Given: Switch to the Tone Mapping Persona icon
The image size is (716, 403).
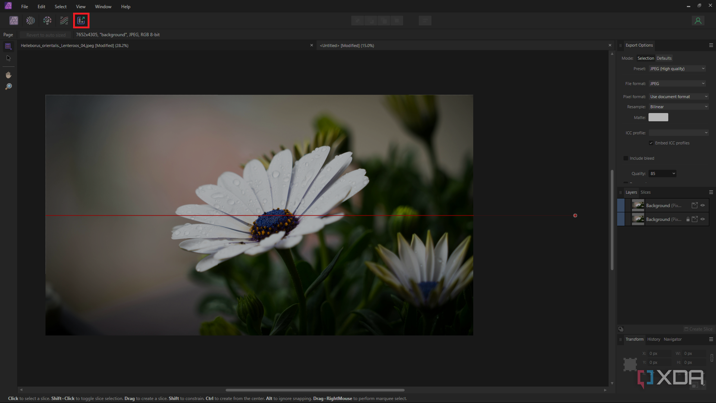Looking at the screenshot, I should coord(64,21).
